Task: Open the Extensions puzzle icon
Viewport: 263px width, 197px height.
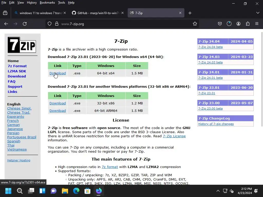Action: [248, 24]
